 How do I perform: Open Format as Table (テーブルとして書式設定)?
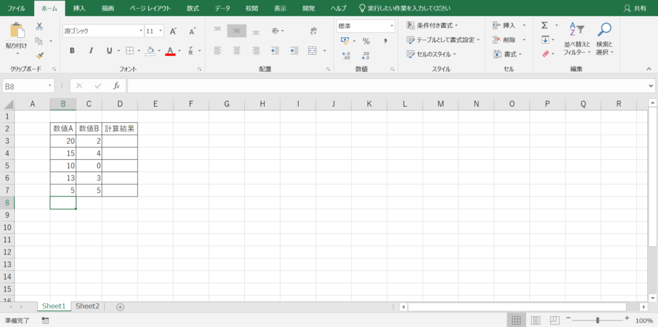click(443, 40)
